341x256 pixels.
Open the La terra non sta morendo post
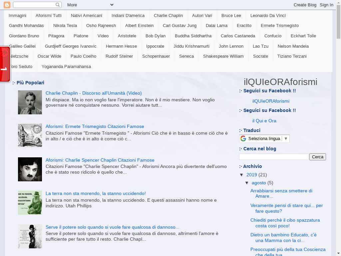click(x=96, y=194)
